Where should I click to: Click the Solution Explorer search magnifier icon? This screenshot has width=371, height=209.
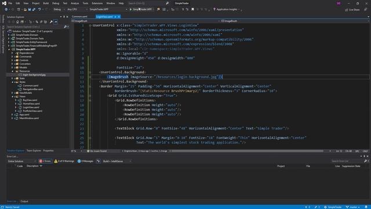[66, 27]
